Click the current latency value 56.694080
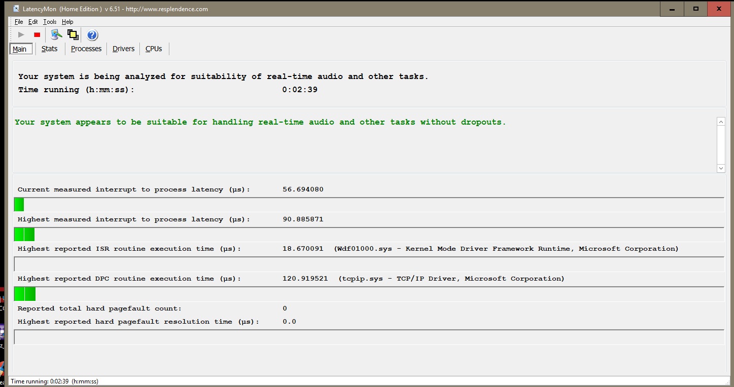 (x=303, y=189)
